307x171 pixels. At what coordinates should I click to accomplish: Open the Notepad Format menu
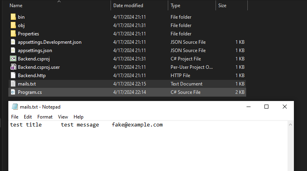45,117
